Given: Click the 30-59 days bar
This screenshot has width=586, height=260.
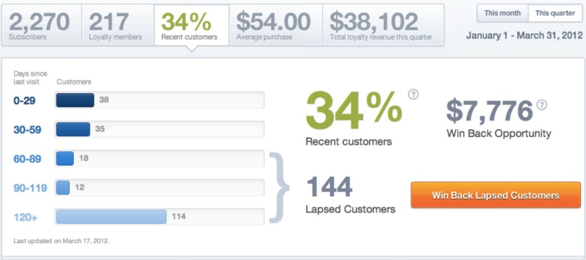Looking at the screenshot, I should pos(73,130).
